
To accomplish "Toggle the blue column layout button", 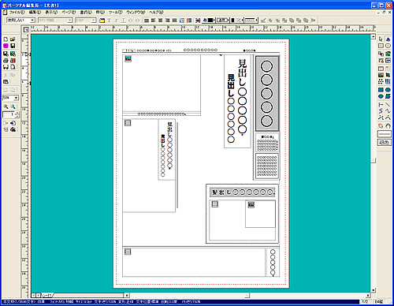I will [182, 21].
